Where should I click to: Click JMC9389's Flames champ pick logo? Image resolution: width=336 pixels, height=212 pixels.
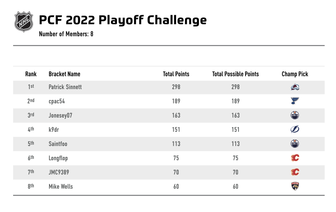[295, 172]
